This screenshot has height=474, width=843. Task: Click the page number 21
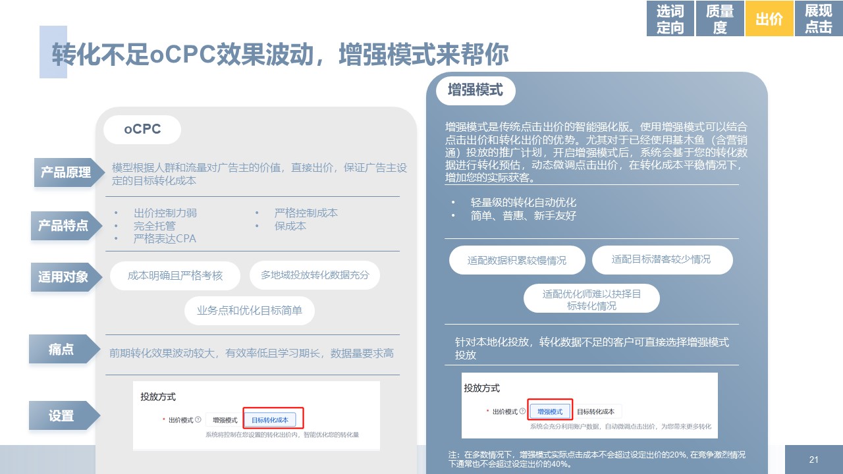click(813, 459)
